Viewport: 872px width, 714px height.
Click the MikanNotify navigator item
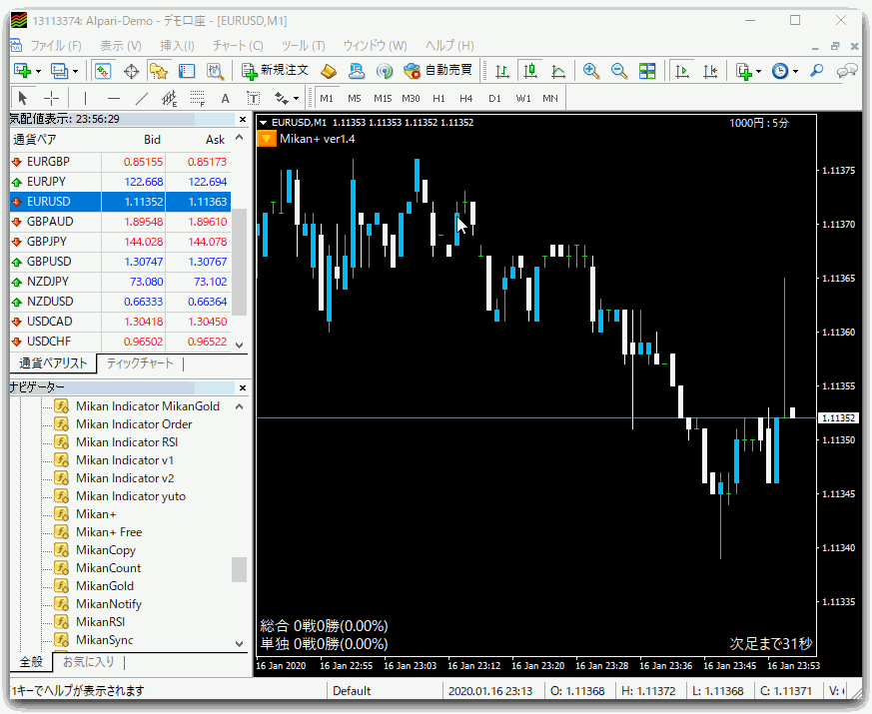click(109, 604)
